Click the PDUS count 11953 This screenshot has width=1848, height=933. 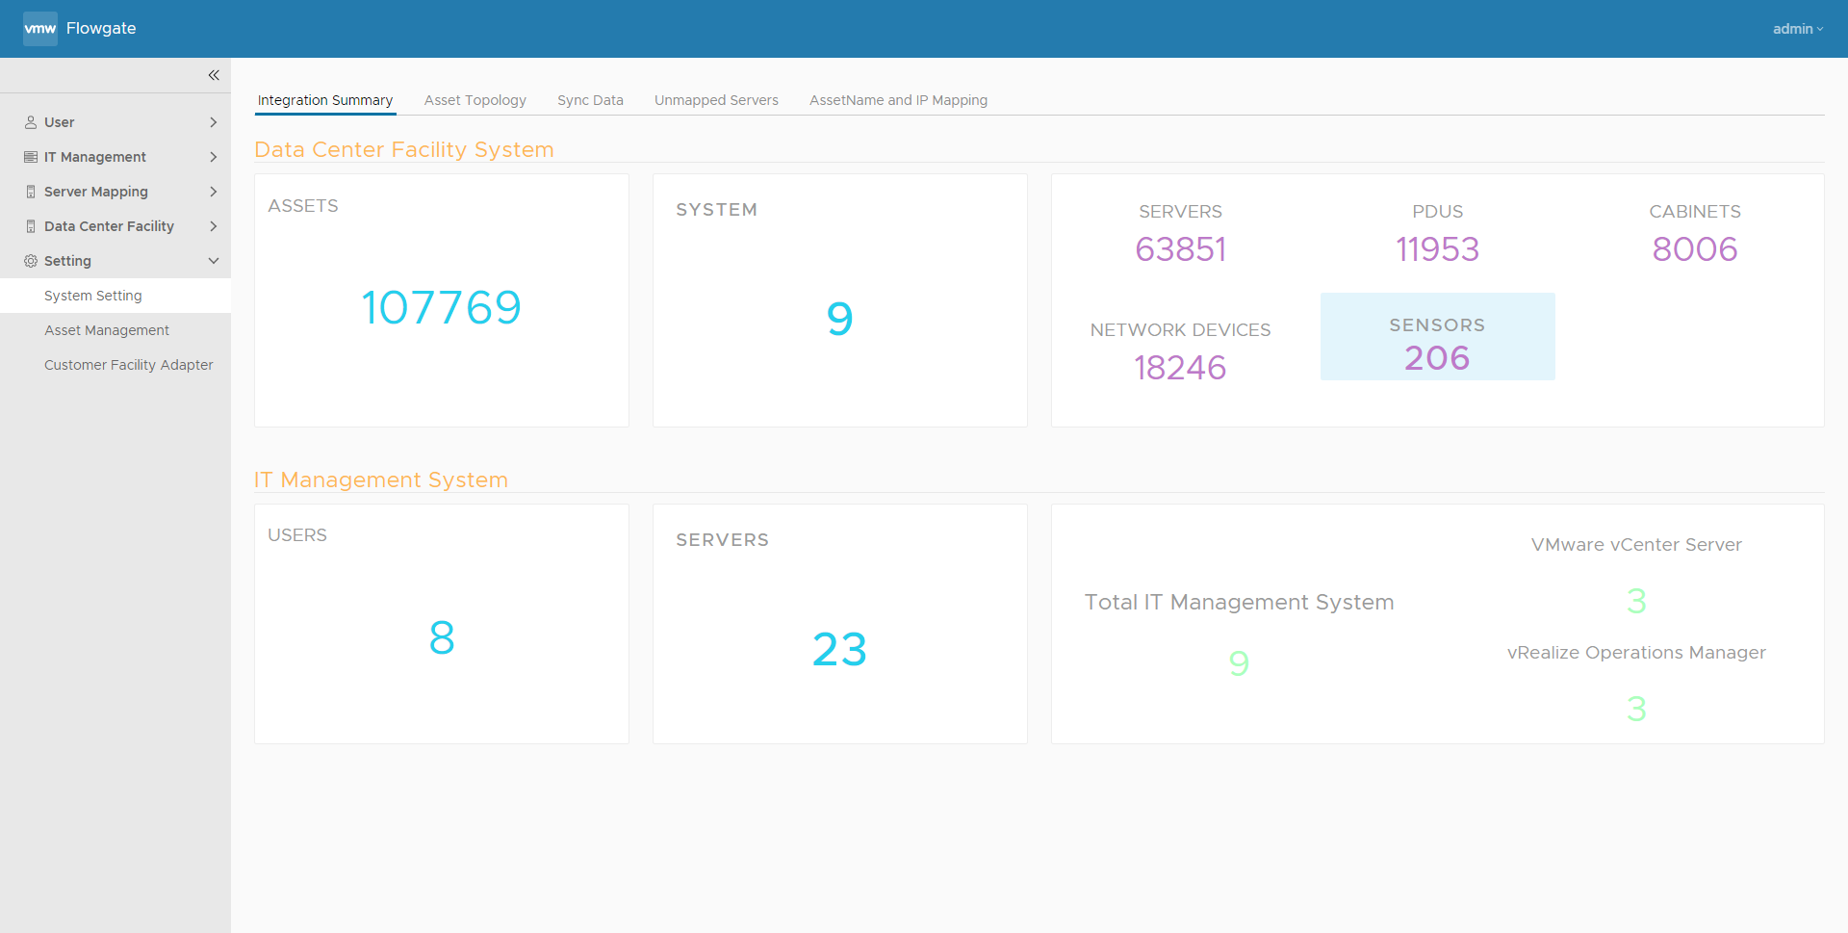point(1437,249)
